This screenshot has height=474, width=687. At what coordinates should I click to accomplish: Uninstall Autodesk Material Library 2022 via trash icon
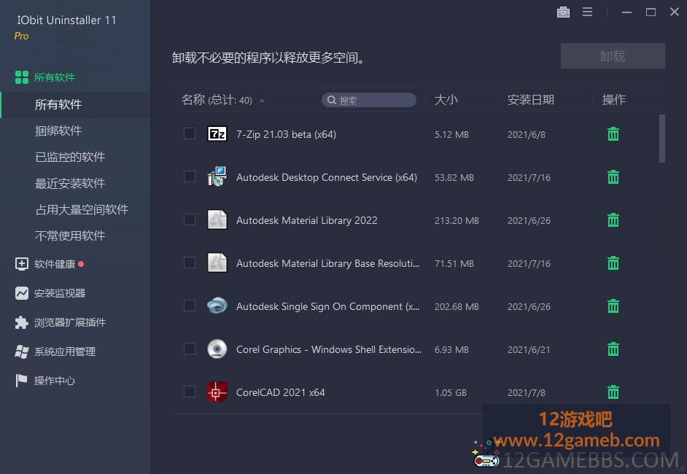coord(613,220)
